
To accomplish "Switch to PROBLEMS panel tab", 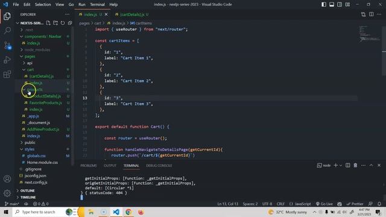I will pos(89,165).
